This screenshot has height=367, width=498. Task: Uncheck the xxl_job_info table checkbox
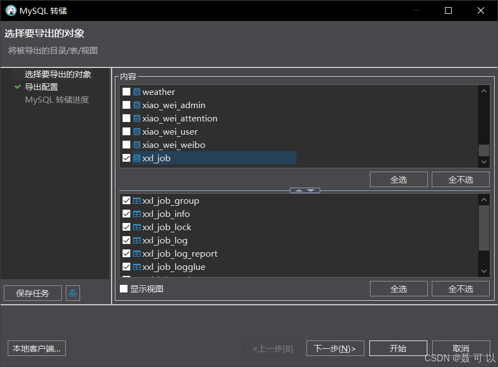[126, 214]
